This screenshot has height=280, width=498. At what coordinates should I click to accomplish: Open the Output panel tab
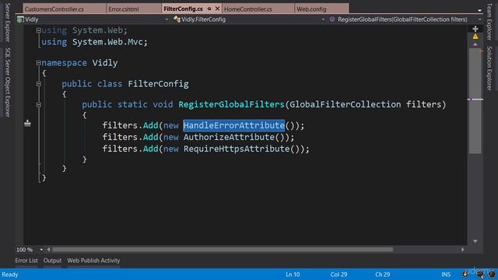click(x=52, y=261)
